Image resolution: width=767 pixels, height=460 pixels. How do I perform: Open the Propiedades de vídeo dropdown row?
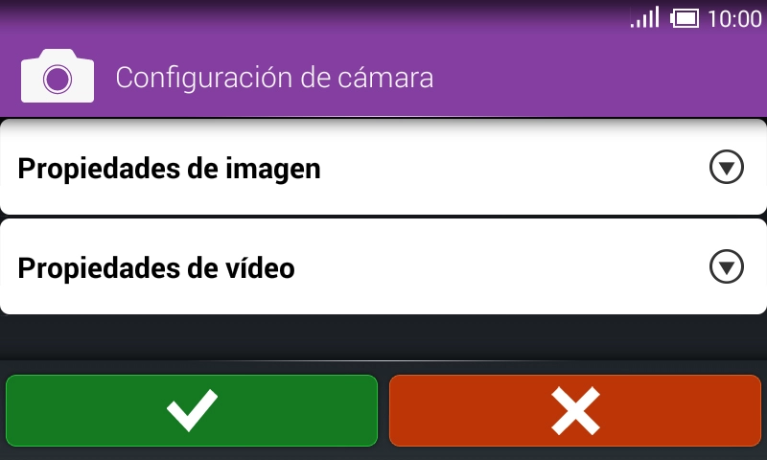coord(383,266)
